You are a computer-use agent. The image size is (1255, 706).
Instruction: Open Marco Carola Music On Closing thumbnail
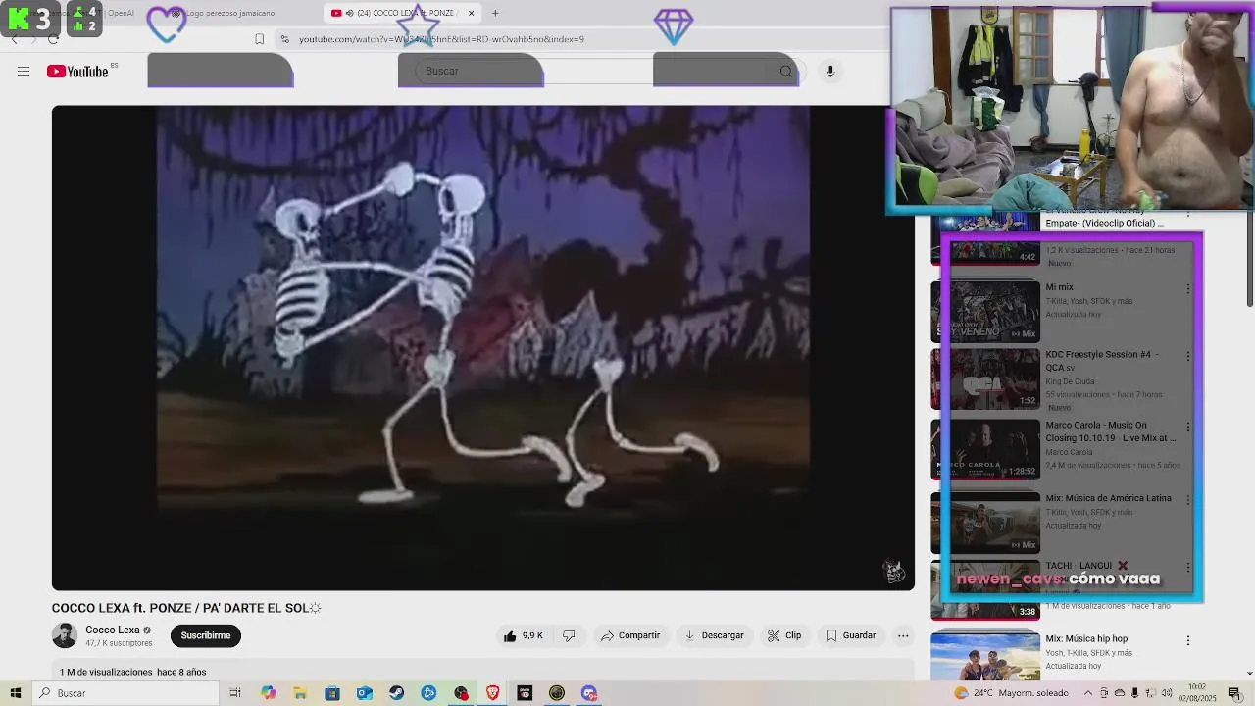click(x=985, y=449)
